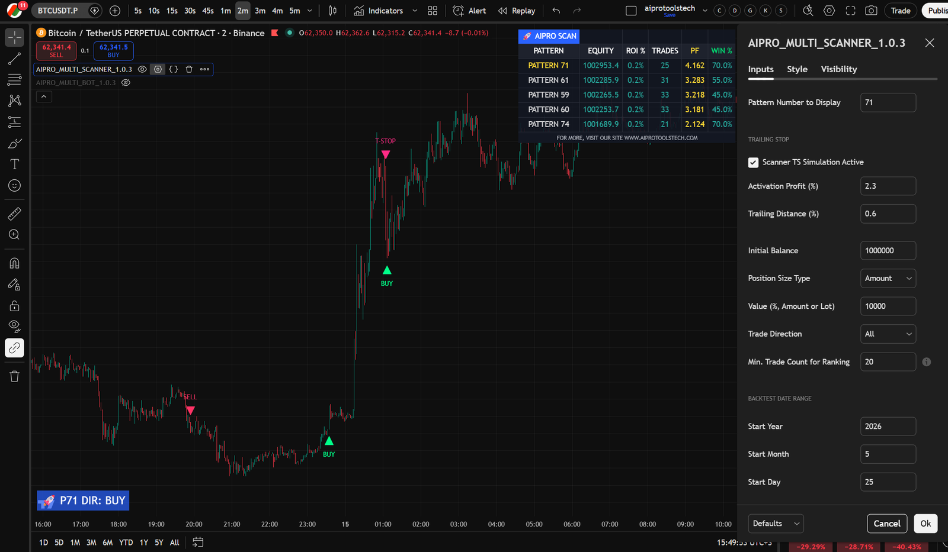Click the Pattern Number to Display field
The height and width of the screenshot is (552, 948).
(x=888, y=102)
